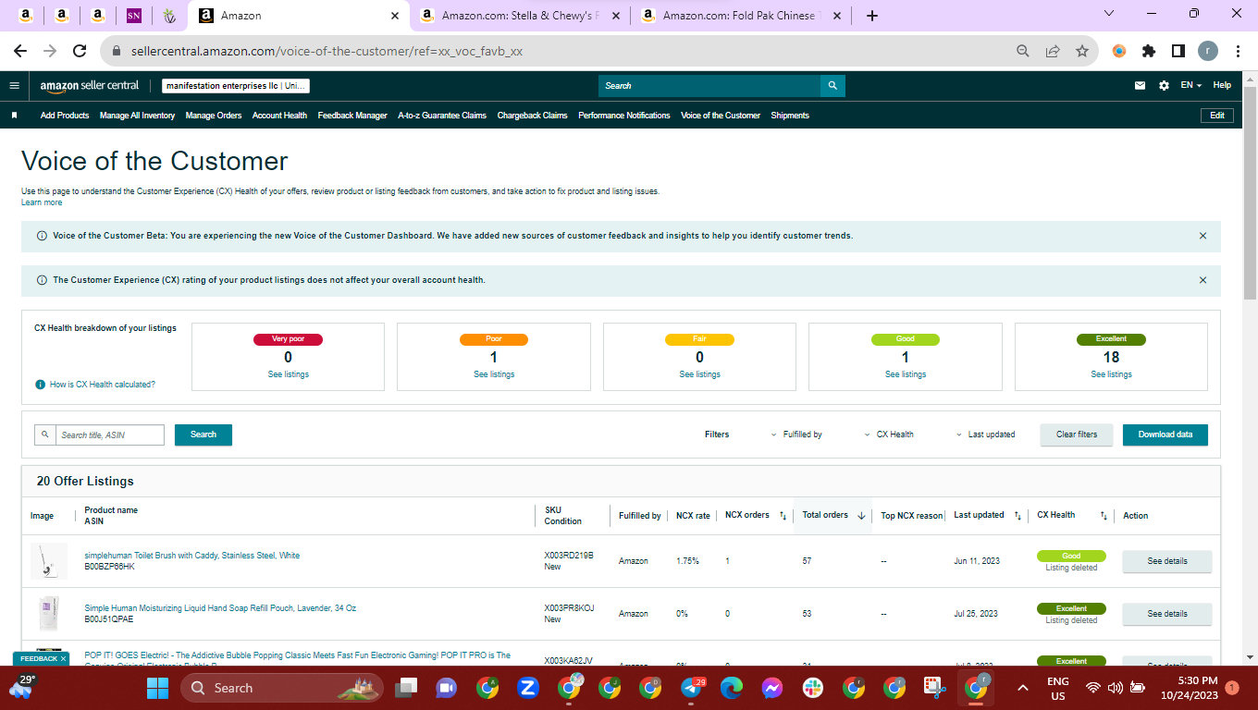Screen dimensions: 1258x710
Task: Open the Learn more link
Action: coord(42,202)
